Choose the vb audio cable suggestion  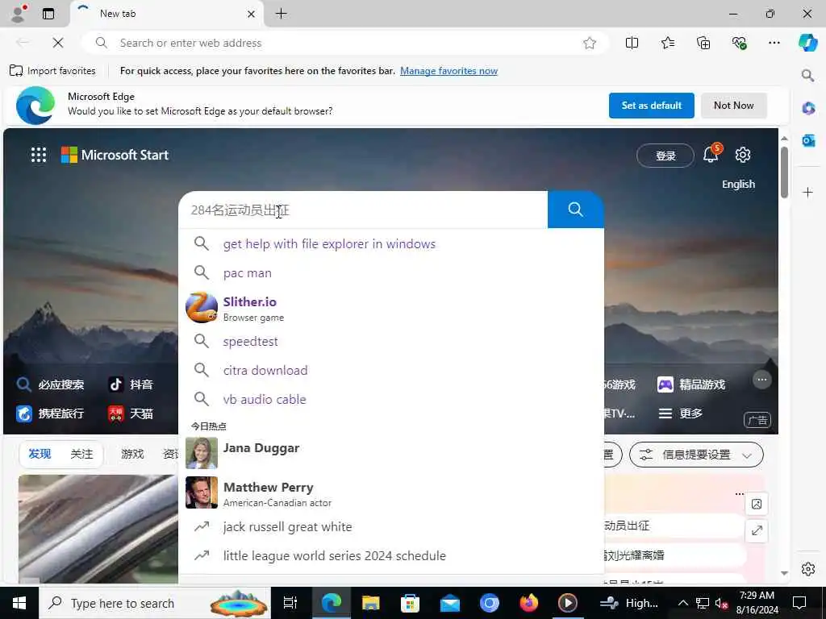[391, 399]
